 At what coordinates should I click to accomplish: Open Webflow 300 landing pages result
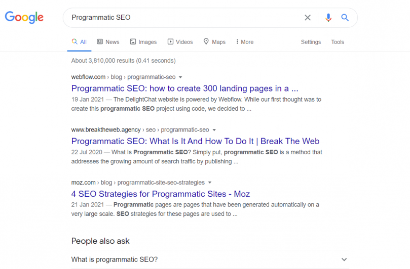(x=184, y=88)
